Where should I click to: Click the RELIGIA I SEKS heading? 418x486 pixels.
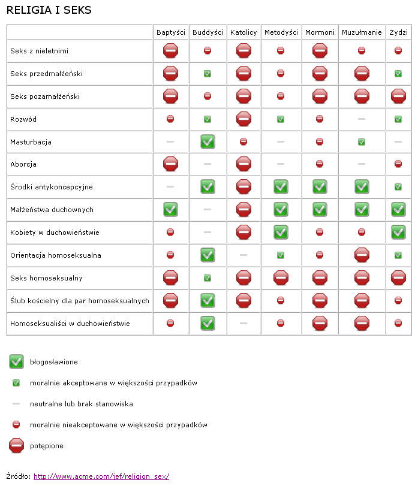point(49,10)
